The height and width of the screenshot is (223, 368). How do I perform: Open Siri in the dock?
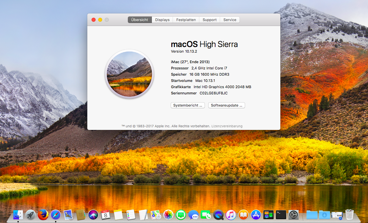click(93, 215)
